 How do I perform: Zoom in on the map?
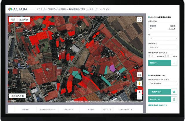pyautogui.click(x=140, y=92)
